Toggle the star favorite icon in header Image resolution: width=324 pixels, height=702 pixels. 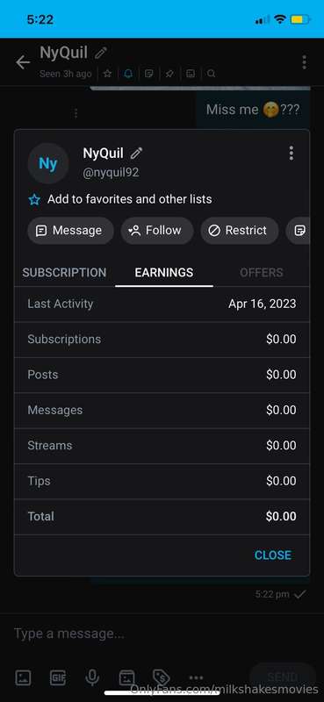click(x=107, y=74)
